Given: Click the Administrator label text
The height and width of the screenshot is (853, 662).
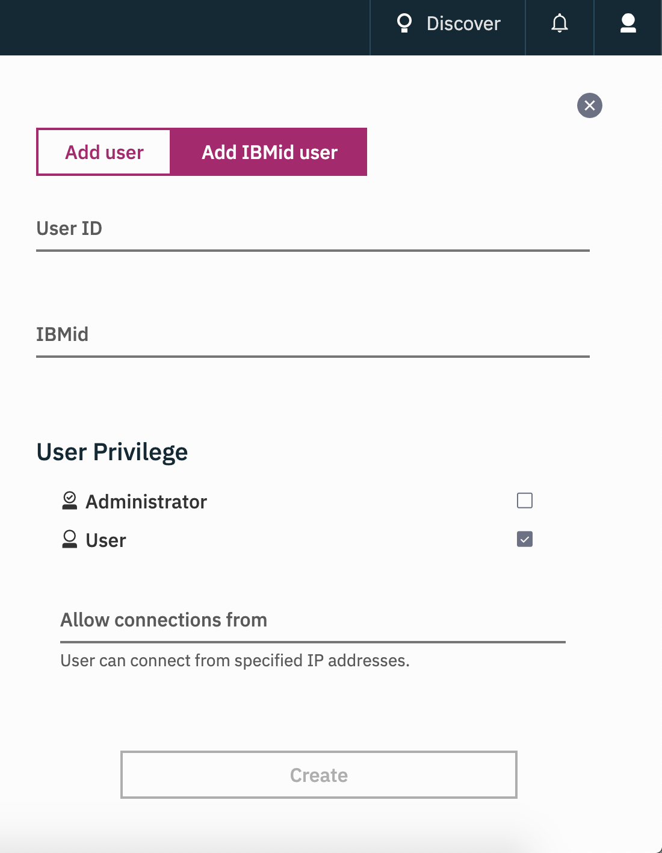Looking at the screenshot, I should (x=146, y=502).
